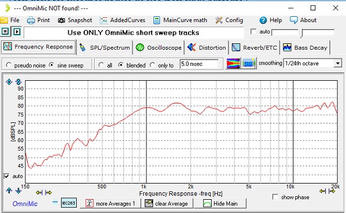The image size is (346, 213).
Task: Click the input level slider handle
Action: pyautogui.click(x=302, y=33)
